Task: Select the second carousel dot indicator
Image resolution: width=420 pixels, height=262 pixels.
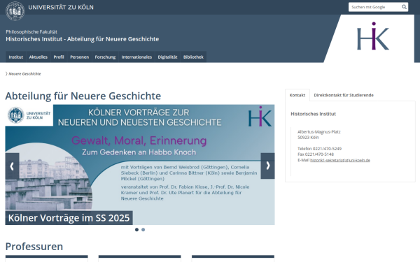Action: tap(143, 230)
